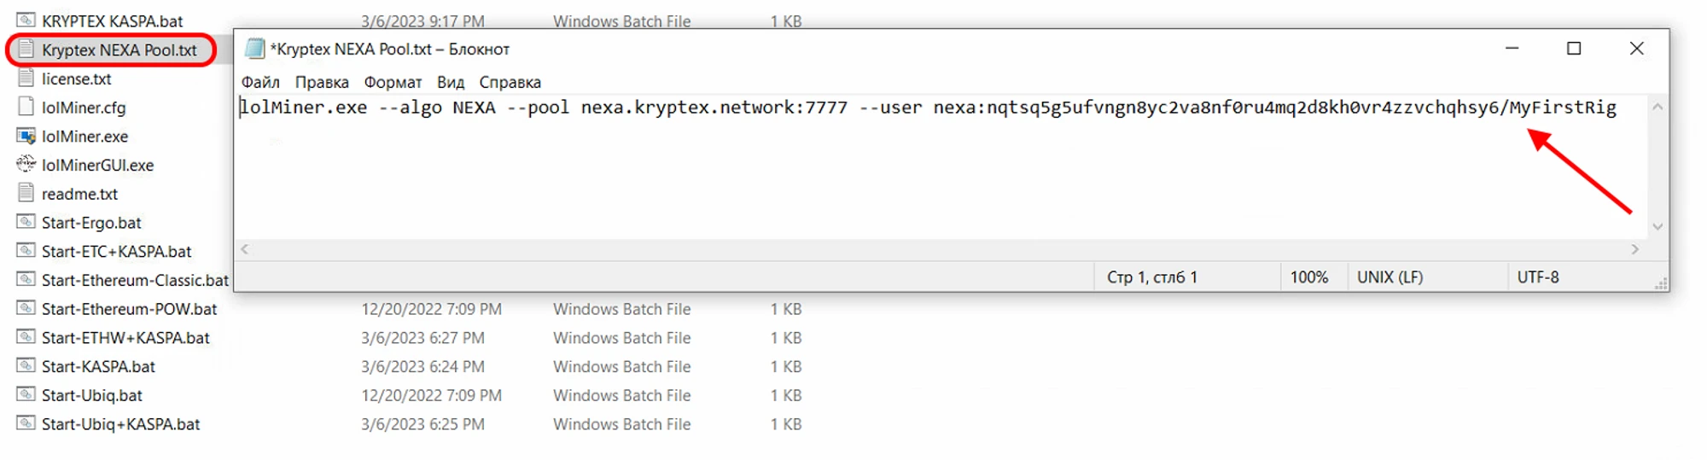The height and width of the screenshot is (460, 1707).
Task: Click the Start-Ubiq+KASPA.bat file icon
Action: click(x=26, y=424)
